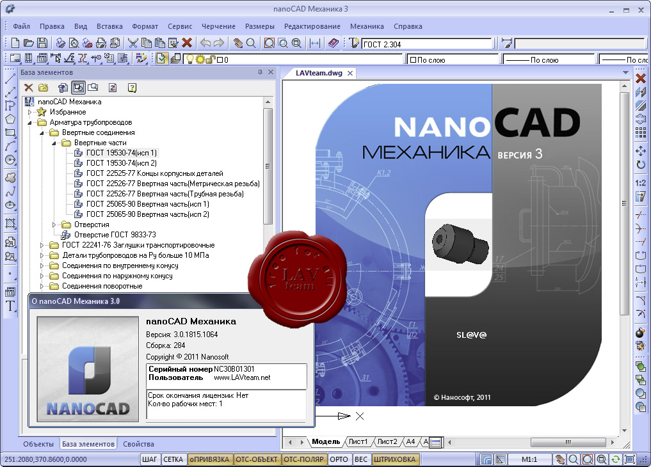
Task: Expand Соединения поворотные node
Action: click(42, 286)
